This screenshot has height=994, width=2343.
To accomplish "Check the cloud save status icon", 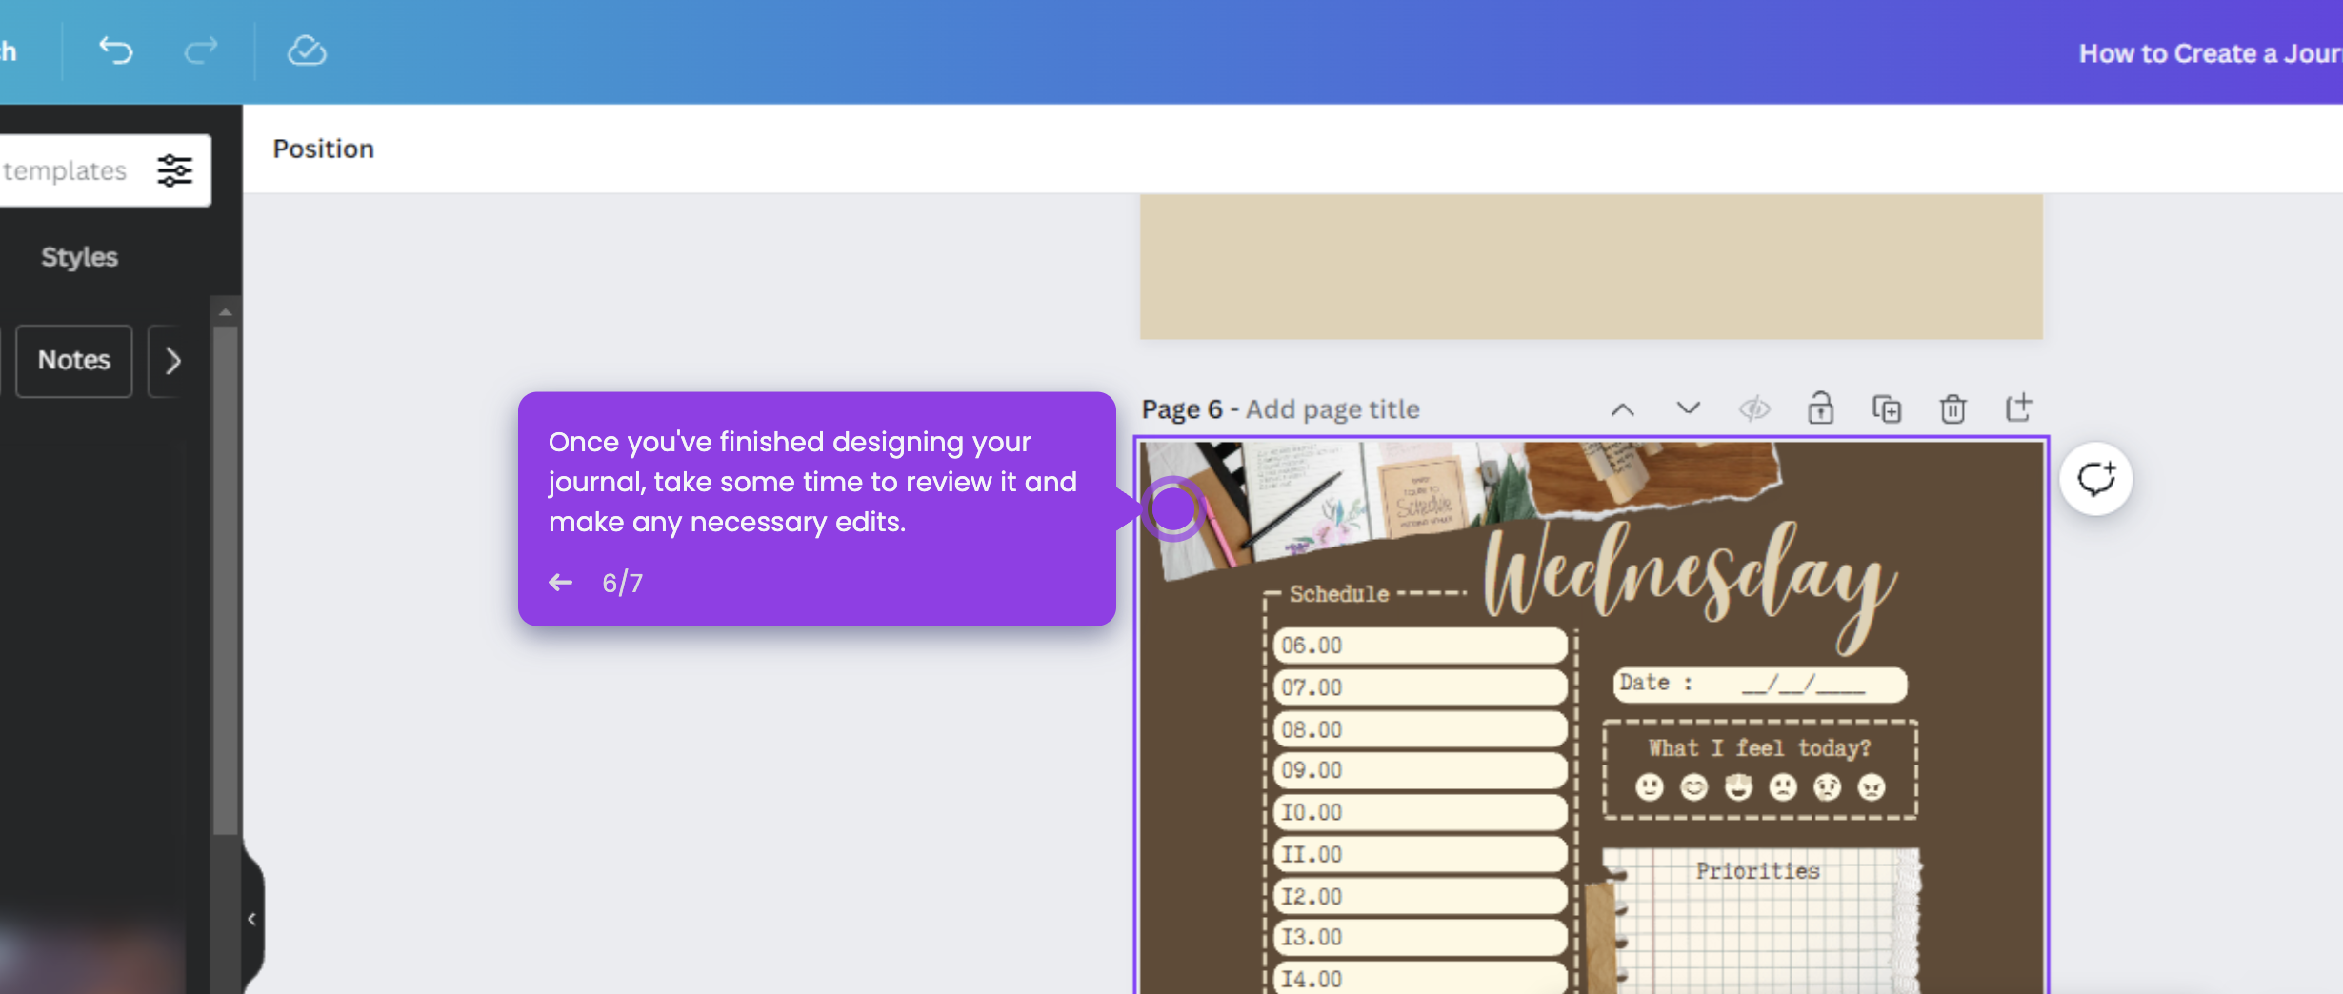I will tap(306, 51).
